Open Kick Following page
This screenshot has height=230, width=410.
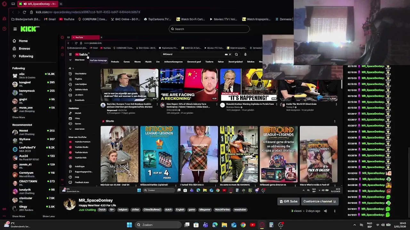click(x=23, y=56)
